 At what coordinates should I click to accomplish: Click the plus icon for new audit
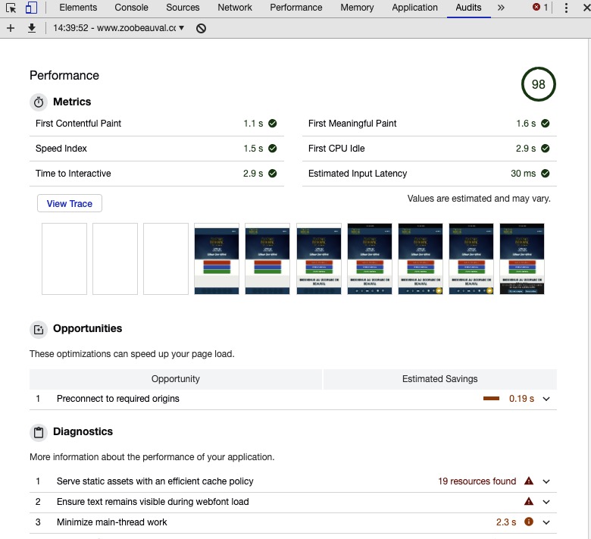[x=11, y=28]
